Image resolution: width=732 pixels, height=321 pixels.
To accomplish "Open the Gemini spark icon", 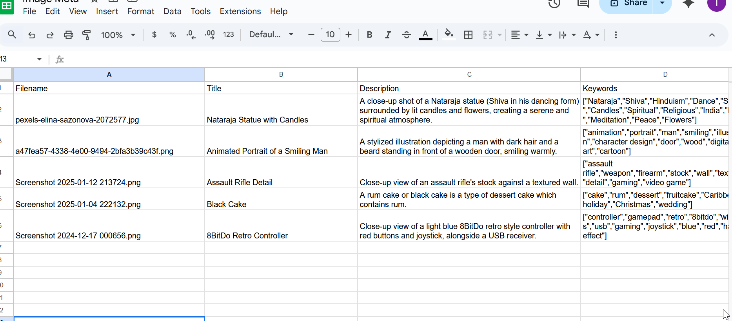I will click(688, 4).
